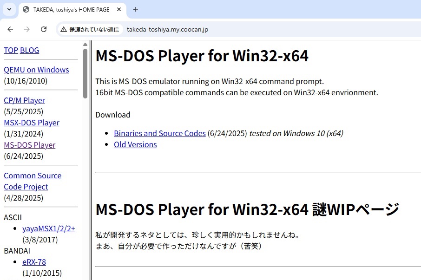421x280 pixels.
Task: Click the sidebar scrollbar thumb
Action: click(x=85, y=73)
